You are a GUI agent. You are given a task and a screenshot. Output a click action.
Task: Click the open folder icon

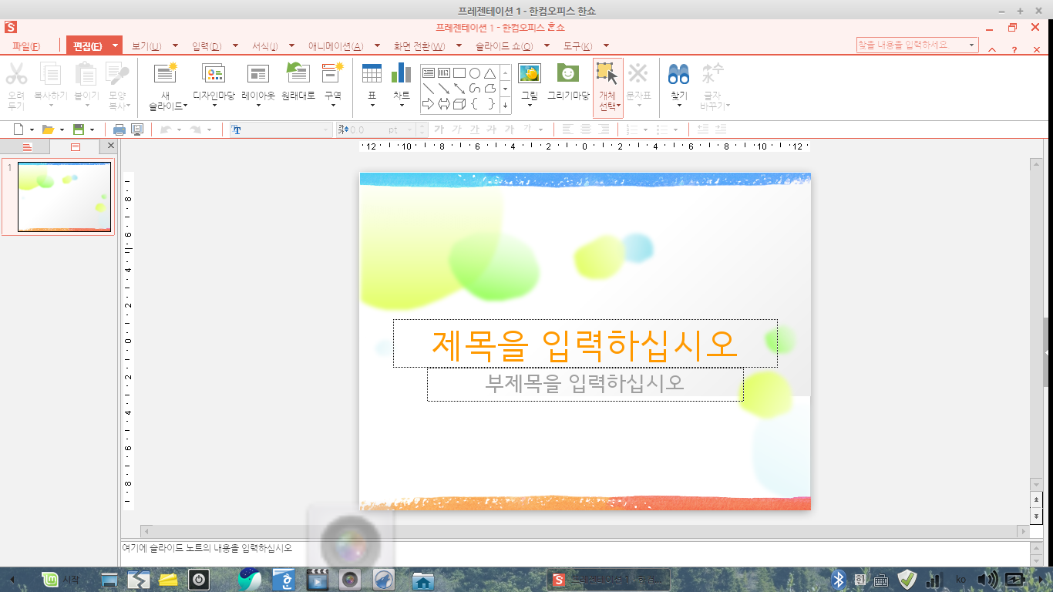point(48,129)
